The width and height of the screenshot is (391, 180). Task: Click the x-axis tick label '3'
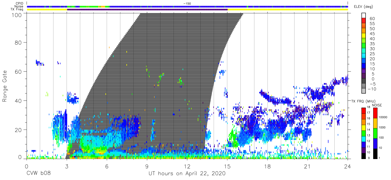[67, 166]
